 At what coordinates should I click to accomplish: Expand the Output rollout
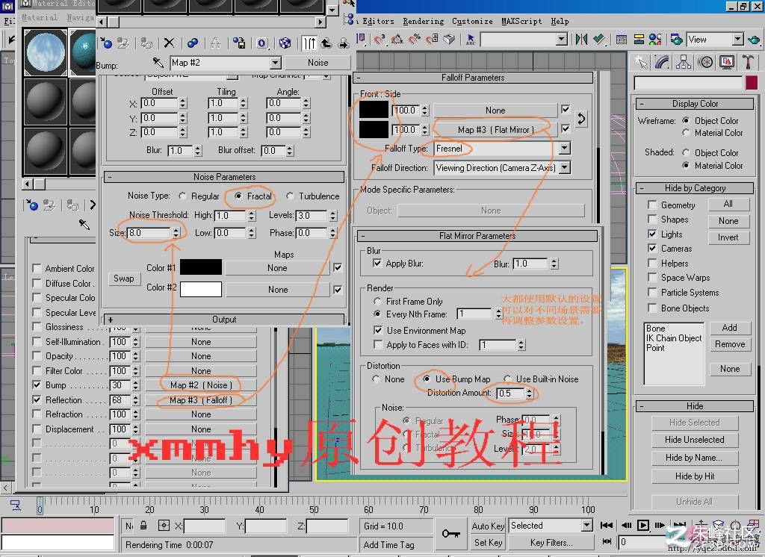point(224,320)
